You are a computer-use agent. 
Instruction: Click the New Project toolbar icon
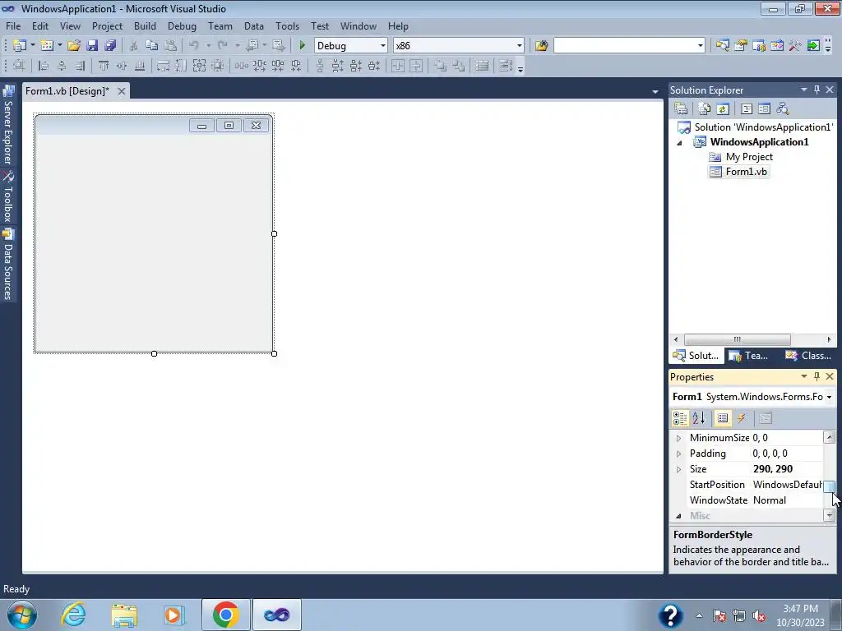(x=20, y=46)
